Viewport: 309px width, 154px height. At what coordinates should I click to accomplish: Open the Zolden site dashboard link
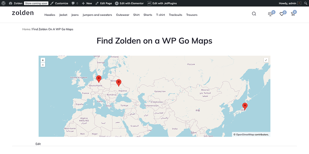click(x=16, y=3)
